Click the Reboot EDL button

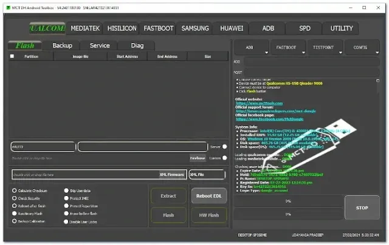click(x=208, y=196)
